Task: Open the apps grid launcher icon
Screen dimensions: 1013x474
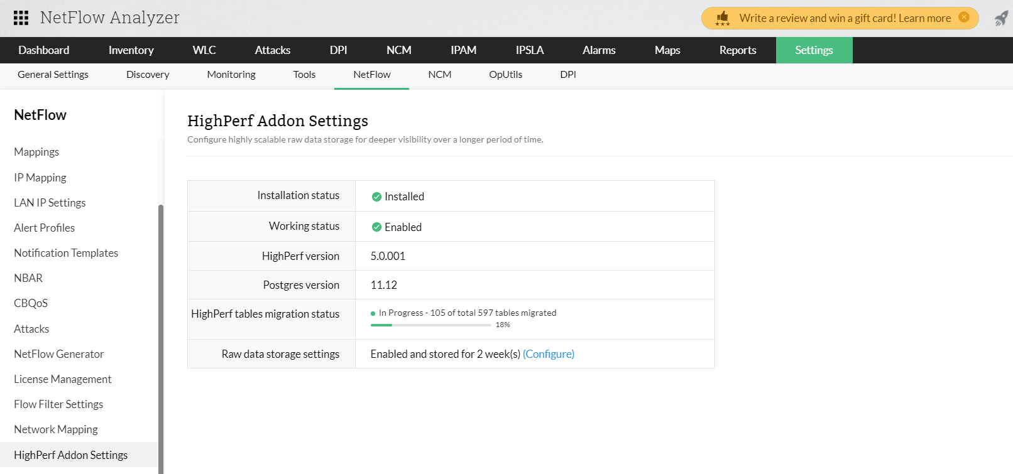Action: (21, 18)
